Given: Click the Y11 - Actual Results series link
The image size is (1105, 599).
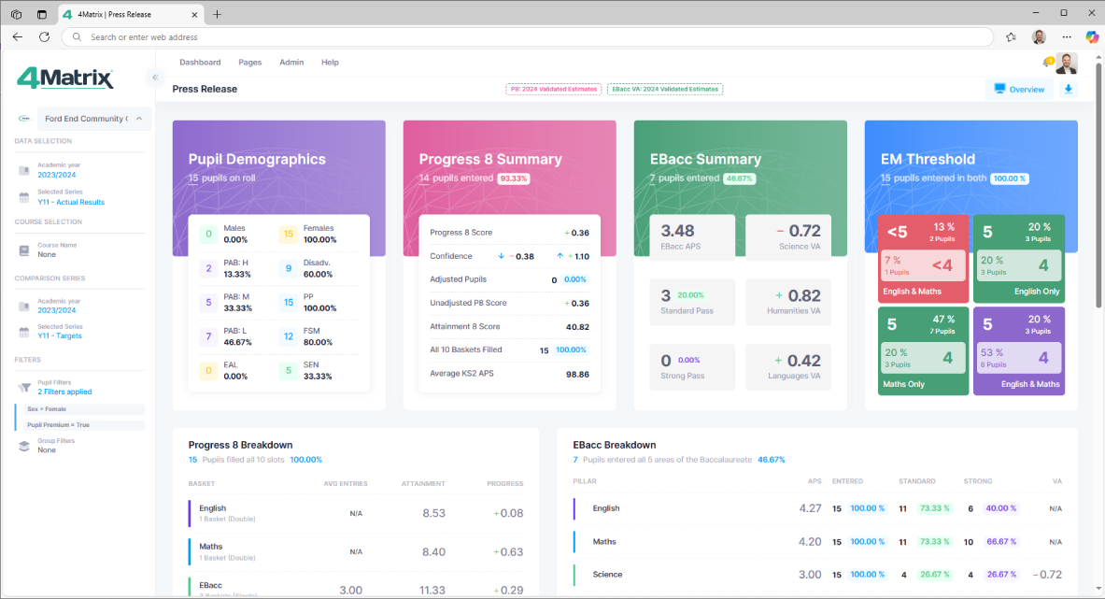Looking at the screenshot, I should tap(71, 202).
